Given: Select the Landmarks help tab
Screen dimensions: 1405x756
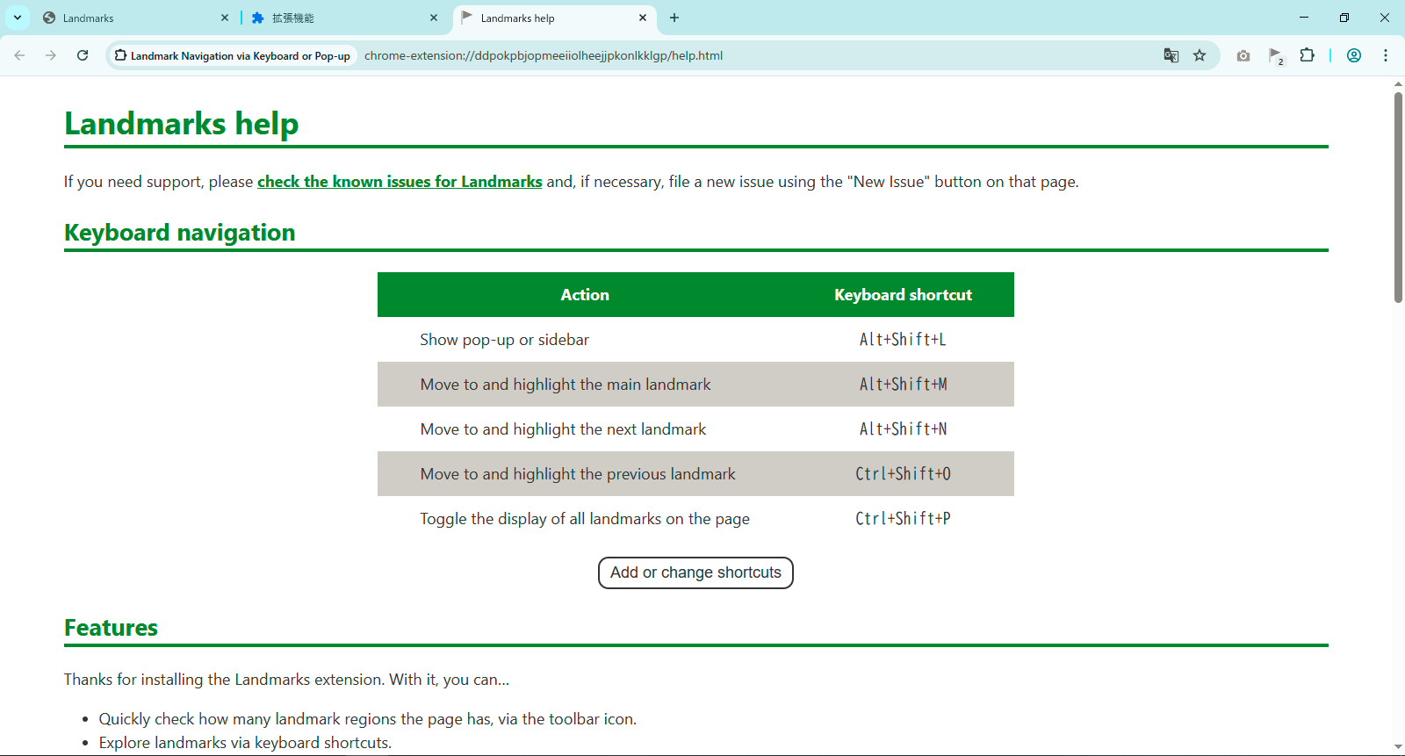Looking at the screenshot, I should point(553,18).
